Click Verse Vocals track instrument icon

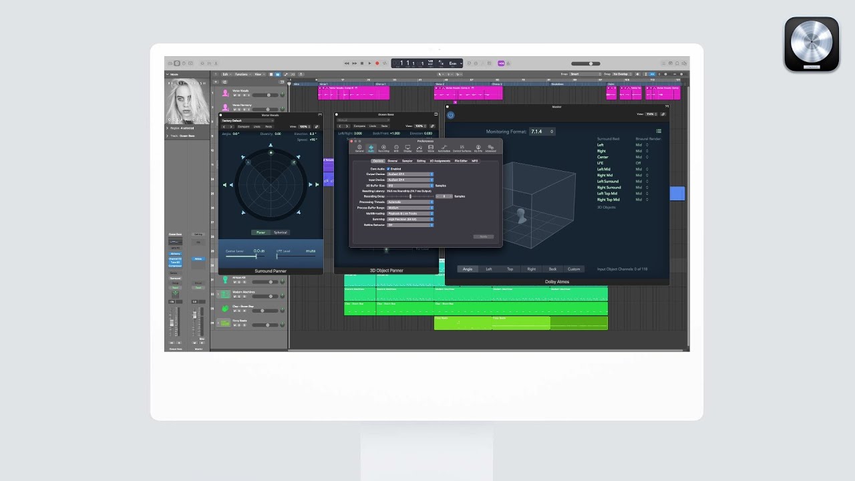[x=225, y=93]
